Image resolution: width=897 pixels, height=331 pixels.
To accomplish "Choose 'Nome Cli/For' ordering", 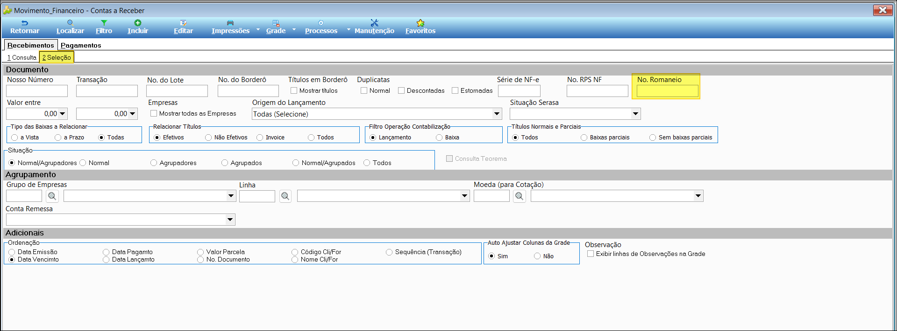I will pos(295,260).
